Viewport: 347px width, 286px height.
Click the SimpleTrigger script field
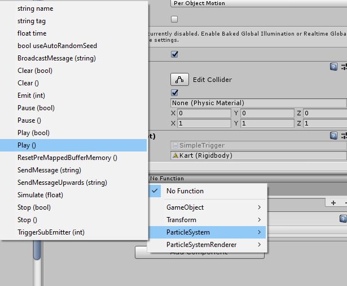tap(259, 145)
